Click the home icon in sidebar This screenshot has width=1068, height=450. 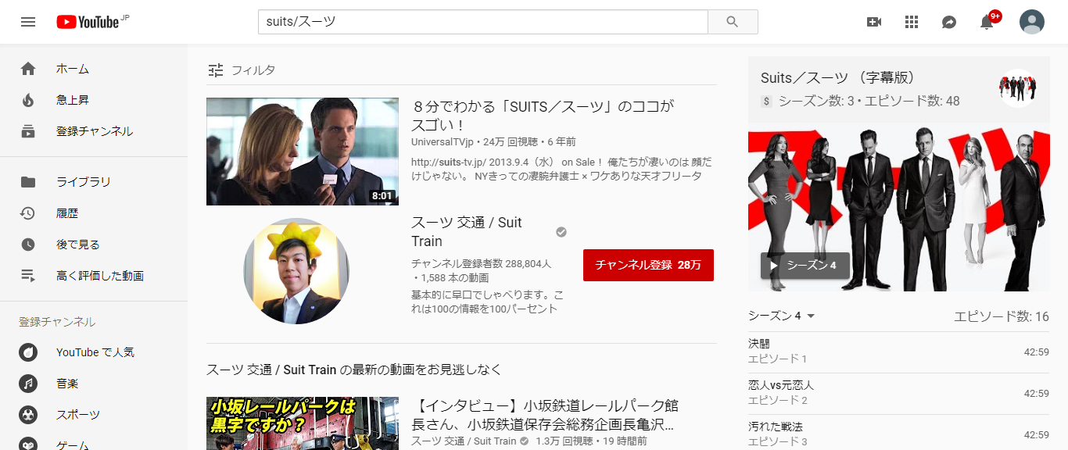28,69
